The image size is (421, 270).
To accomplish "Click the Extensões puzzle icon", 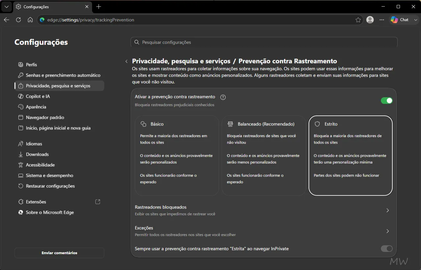I will (x=21, y=202).
